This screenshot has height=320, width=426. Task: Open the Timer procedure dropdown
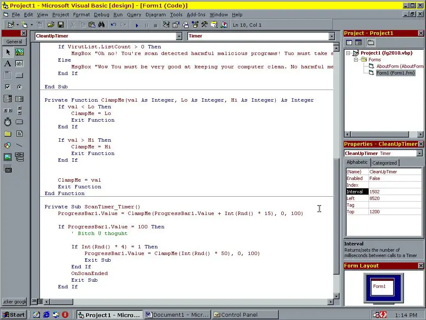click(x=332, y=36)
